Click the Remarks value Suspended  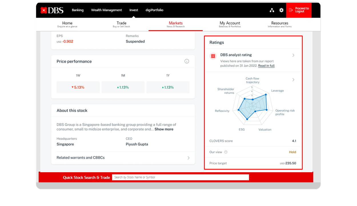pos(135,41)
